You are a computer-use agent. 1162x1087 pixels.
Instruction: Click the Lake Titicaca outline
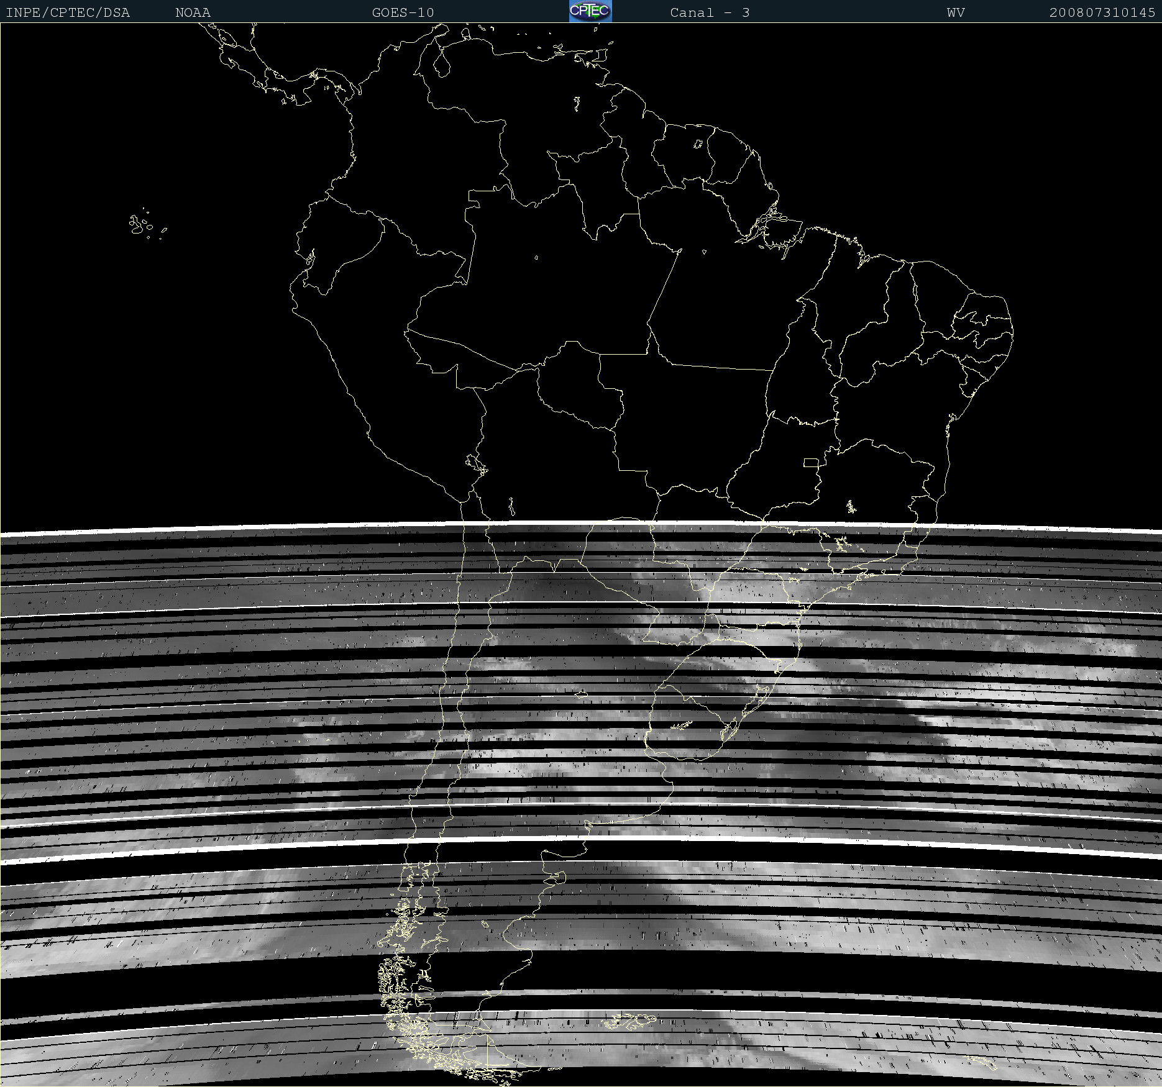coord(476,463)
